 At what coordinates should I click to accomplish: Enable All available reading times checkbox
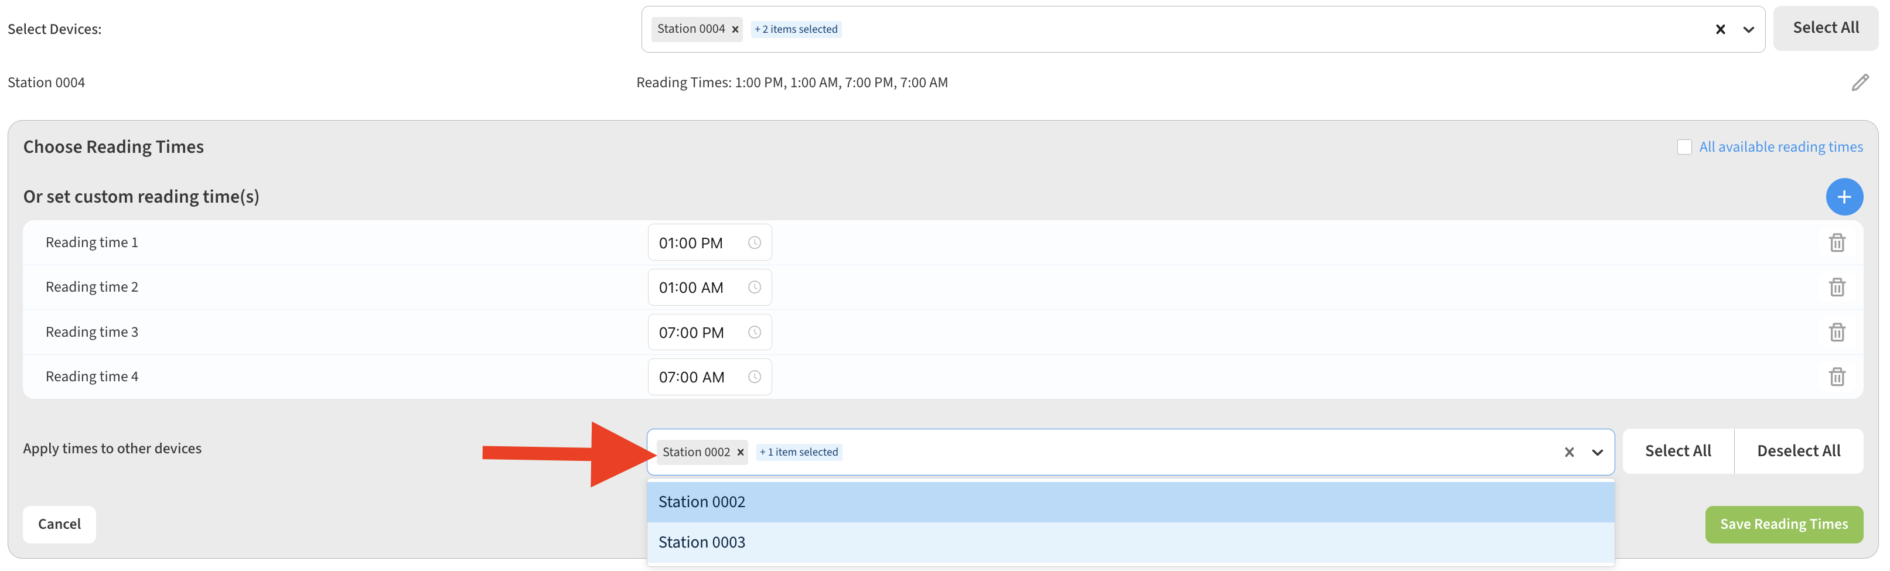1684,148
